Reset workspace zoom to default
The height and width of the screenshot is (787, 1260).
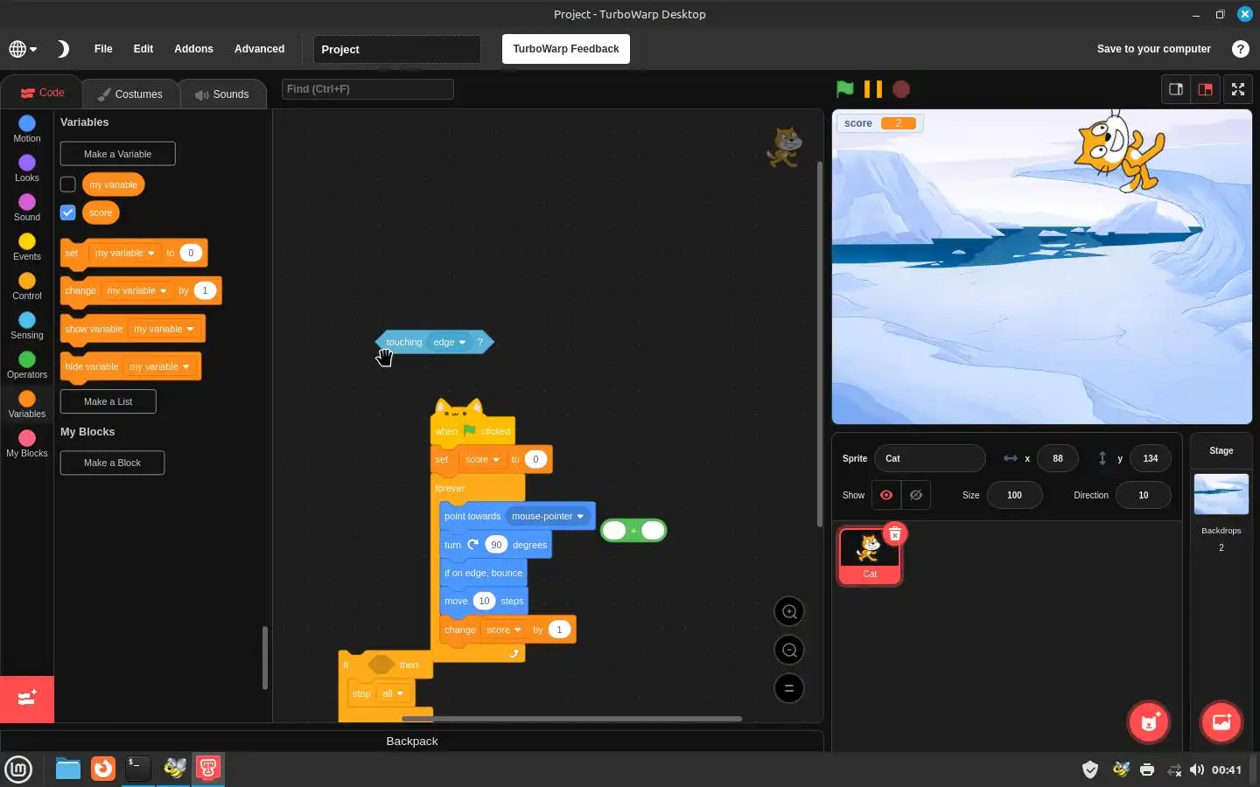(789, 688)
